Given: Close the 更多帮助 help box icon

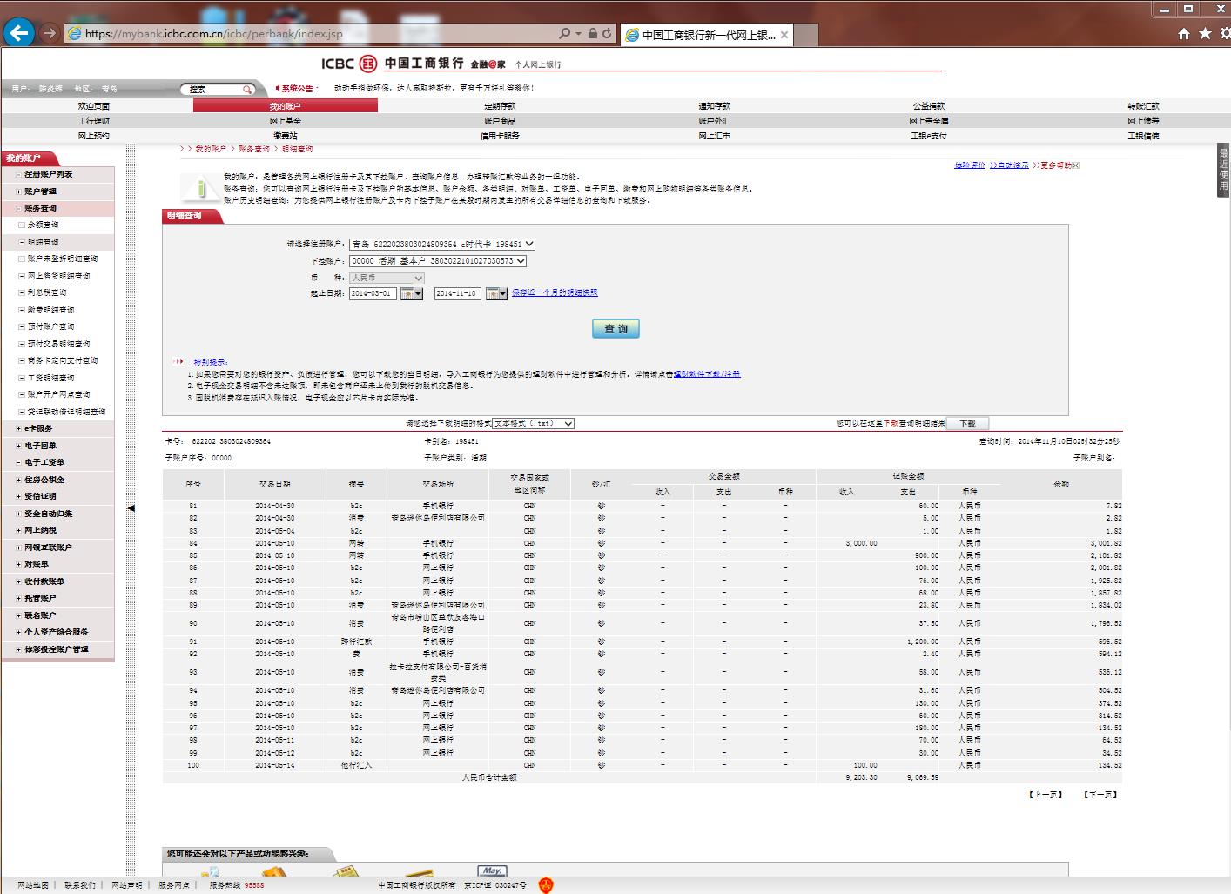Looking at the screenshot, I should click(x=1076, y=165).
